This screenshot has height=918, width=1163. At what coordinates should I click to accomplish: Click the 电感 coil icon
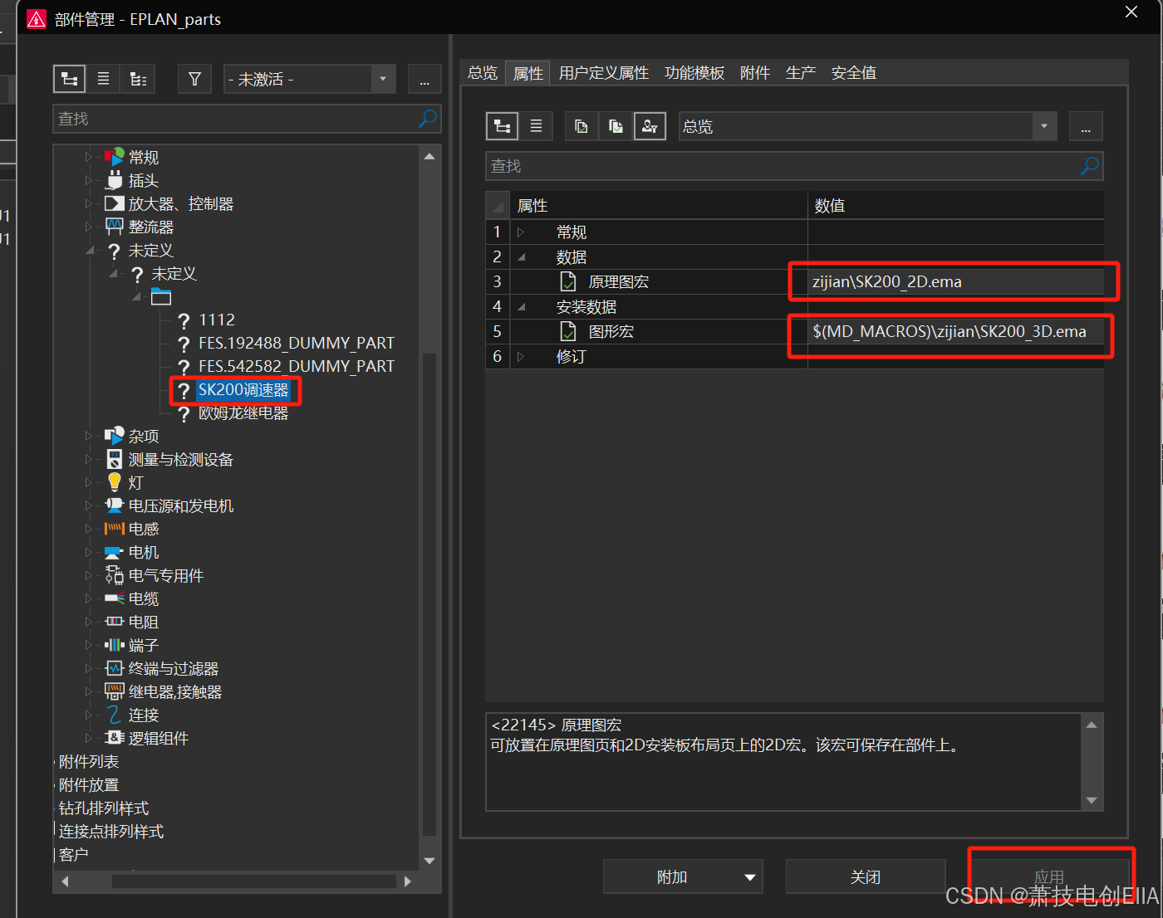click(x=114, y=529)
